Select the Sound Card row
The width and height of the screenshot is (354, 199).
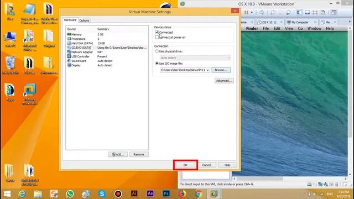tap(107, 61)
